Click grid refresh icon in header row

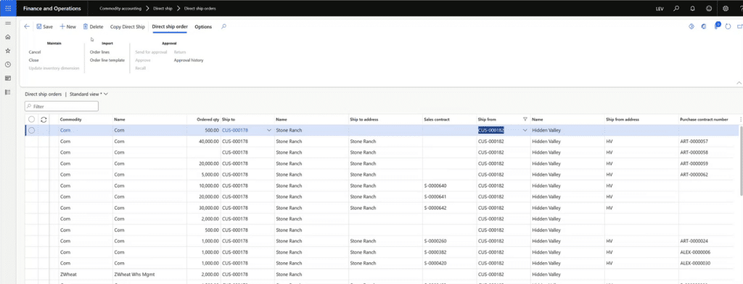pos(44,119)
